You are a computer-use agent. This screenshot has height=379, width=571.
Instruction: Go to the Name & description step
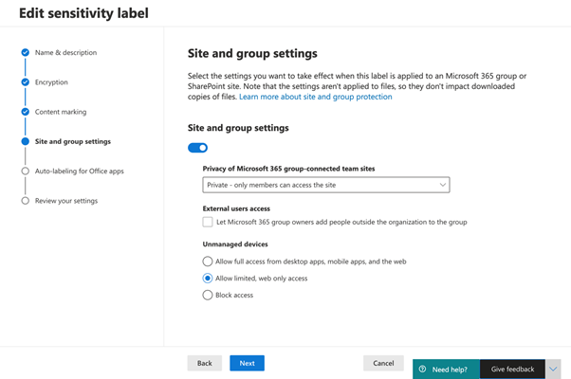coord(65,52)
